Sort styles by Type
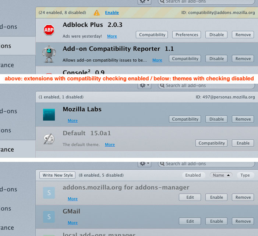This screenshot has height=236, width=258. click(245, 175)
